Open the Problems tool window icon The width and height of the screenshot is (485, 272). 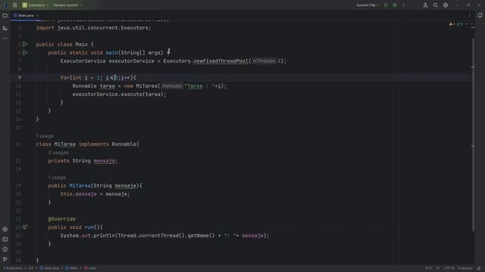point(5,249)
